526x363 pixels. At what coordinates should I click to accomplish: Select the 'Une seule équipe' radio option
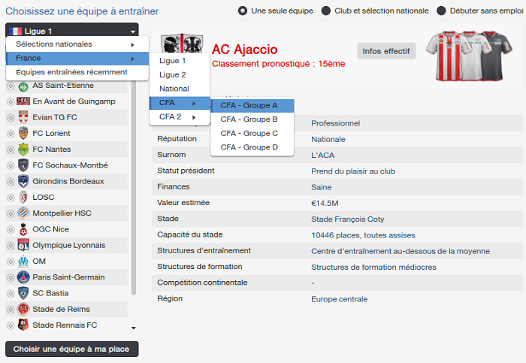tap(243, 11)
